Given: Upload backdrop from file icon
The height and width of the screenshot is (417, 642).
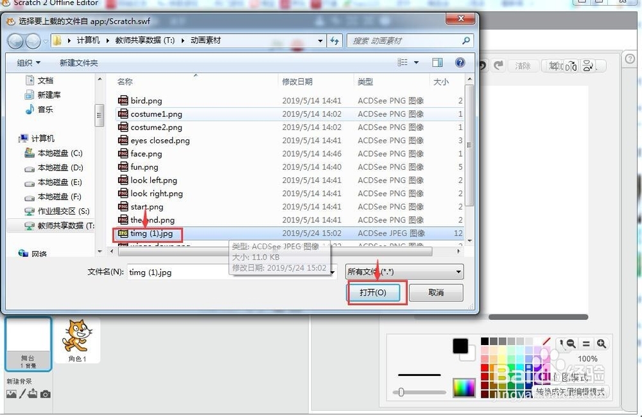Looking at the screenshot, I should [33, 394].
